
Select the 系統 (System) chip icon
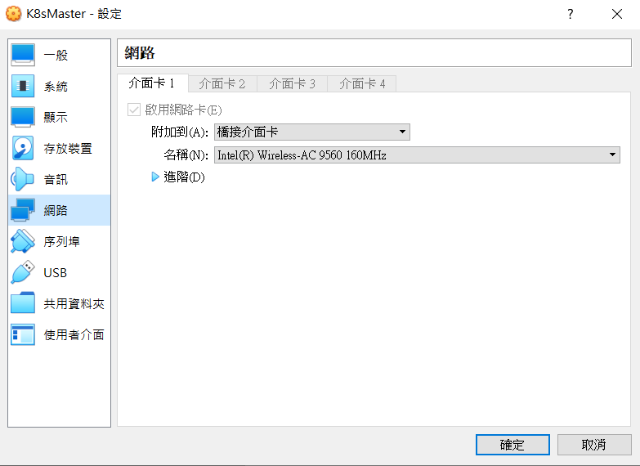(23, 86)
